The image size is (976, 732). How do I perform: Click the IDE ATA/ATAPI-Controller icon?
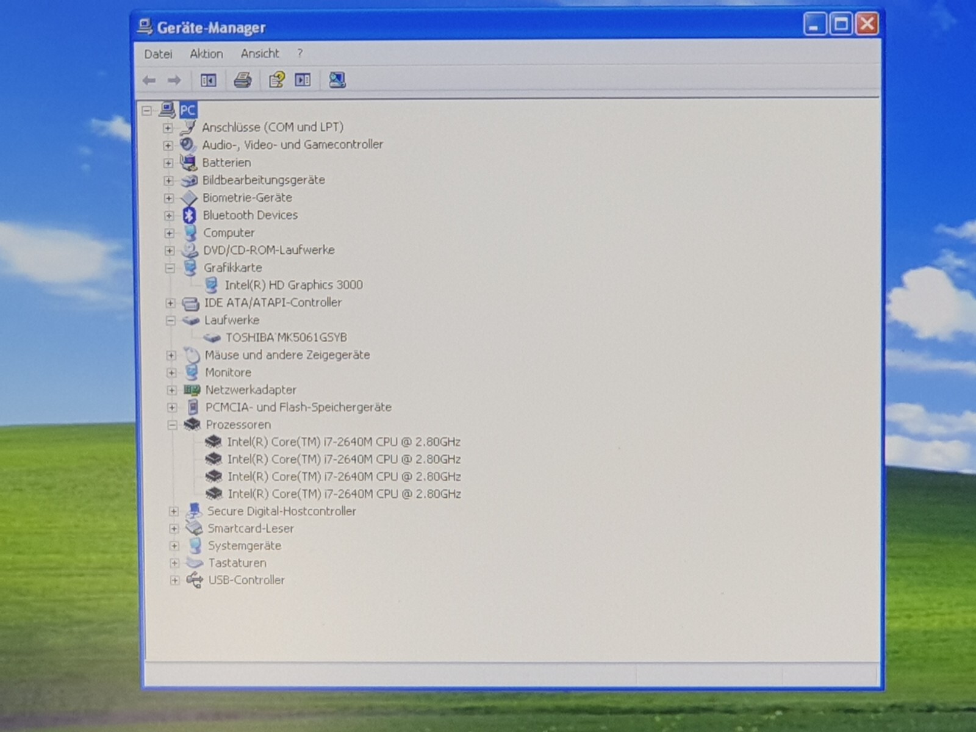click(x=190, y=303)
